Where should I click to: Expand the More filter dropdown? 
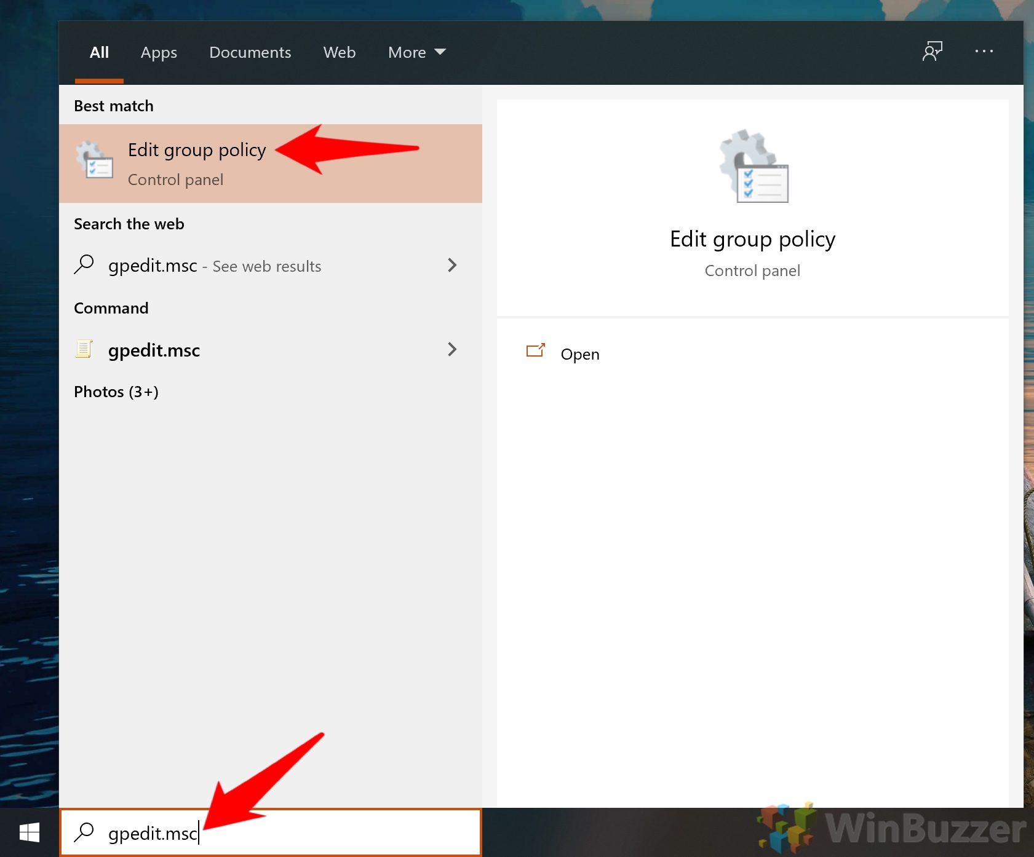click(x=416, y=52)
